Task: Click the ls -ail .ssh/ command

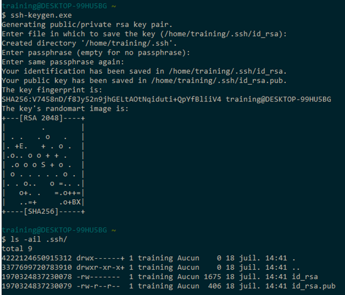Action: (x=39, y=240)
